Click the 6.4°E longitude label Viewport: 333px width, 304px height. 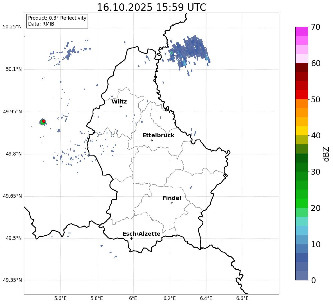point(206,298)
